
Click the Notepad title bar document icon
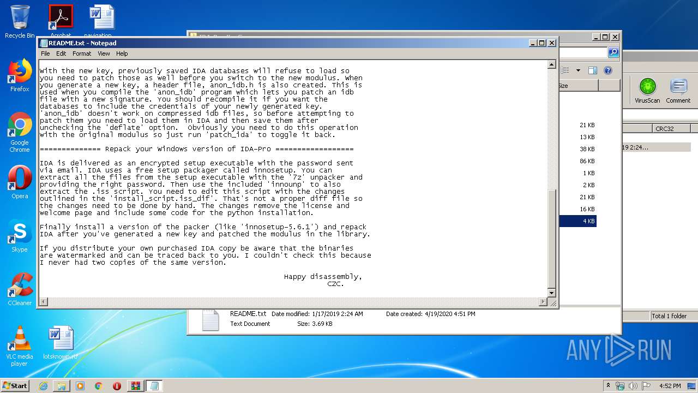tap(44, 43)
